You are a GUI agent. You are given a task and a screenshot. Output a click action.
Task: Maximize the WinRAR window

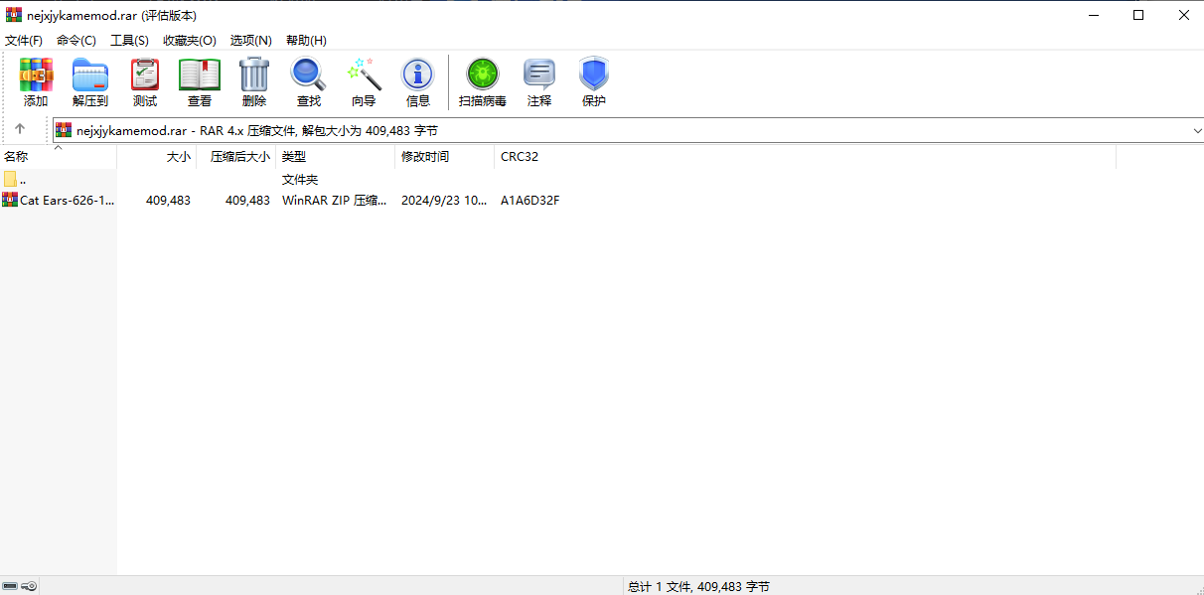tap(1138, 15)
